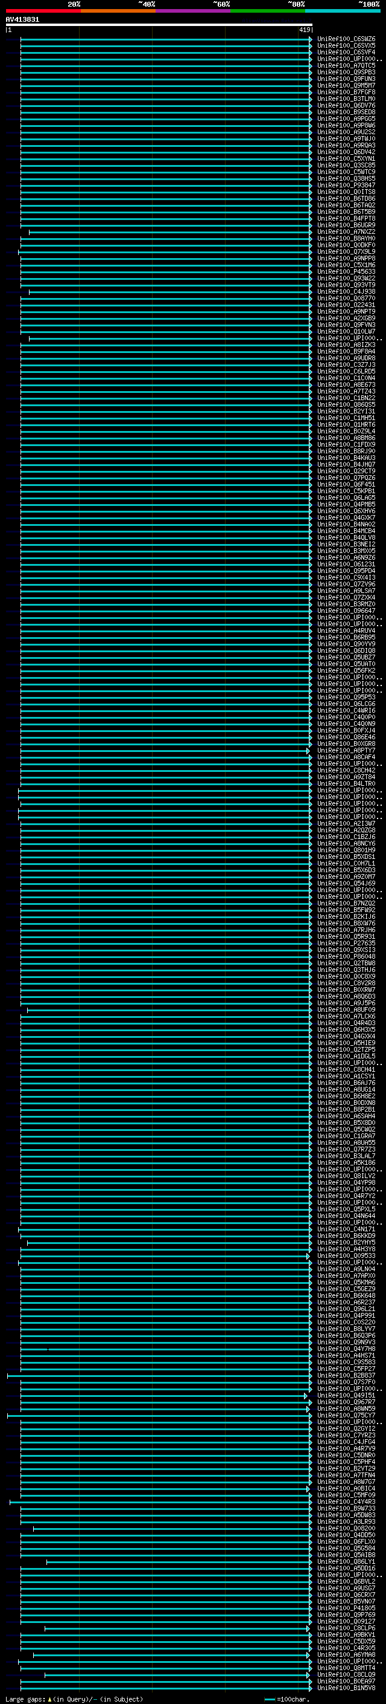Select label UniRef100_C5XYN1
Screen dimensions: 386x1704
(x=346, y=159)
